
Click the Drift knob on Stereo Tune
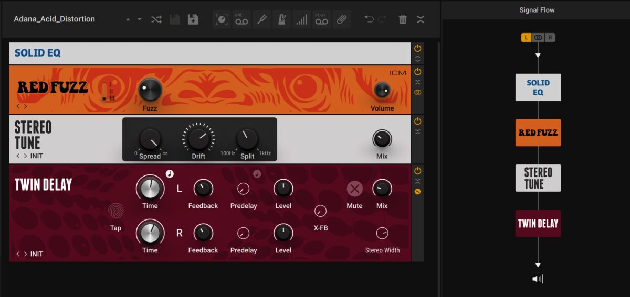(198, 138)
